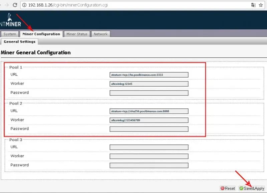Switch to the Miner Status tab

(77, 34)
